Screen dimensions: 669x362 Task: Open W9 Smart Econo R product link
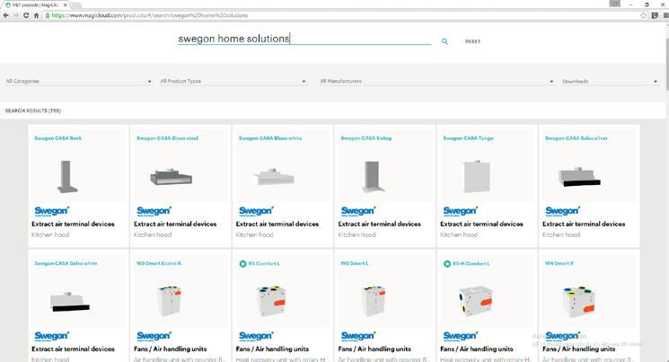pyautogui.click(x=159, y=263)
